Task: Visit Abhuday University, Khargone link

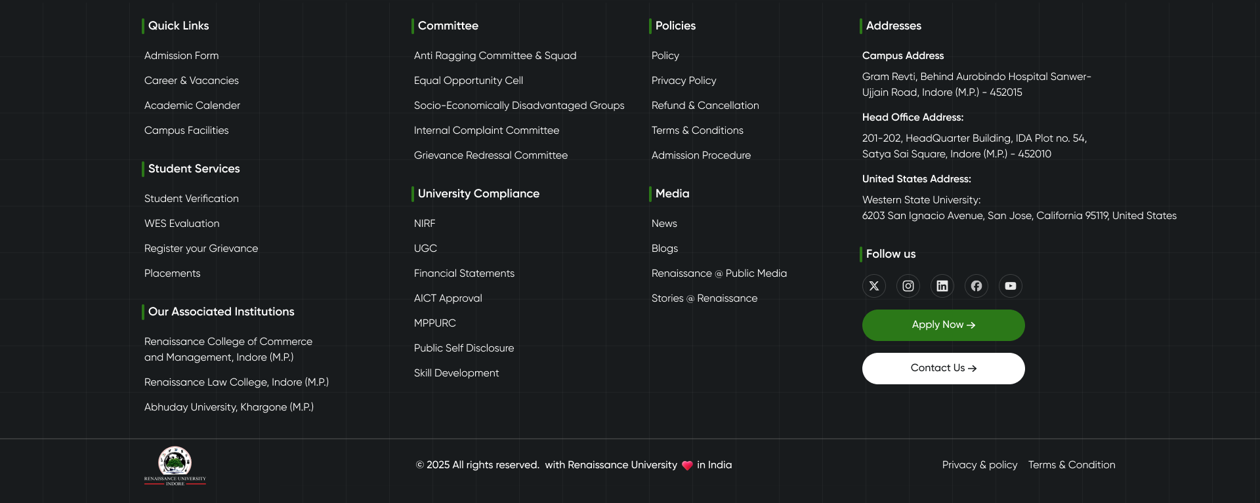Action: (228, 407)
